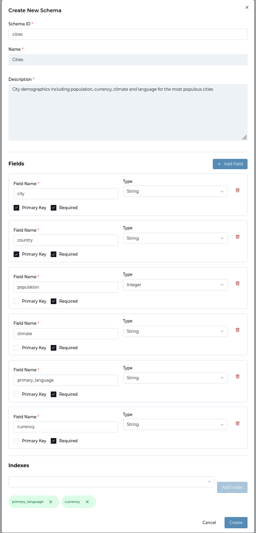The height and width of the screenshot is (533, 256).
Task: Focus the Schema ID input field
Action: [x=128, y=34]
